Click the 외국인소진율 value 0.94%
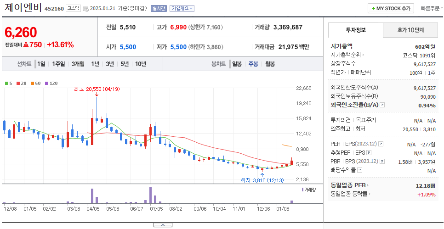 click(427, 106)
